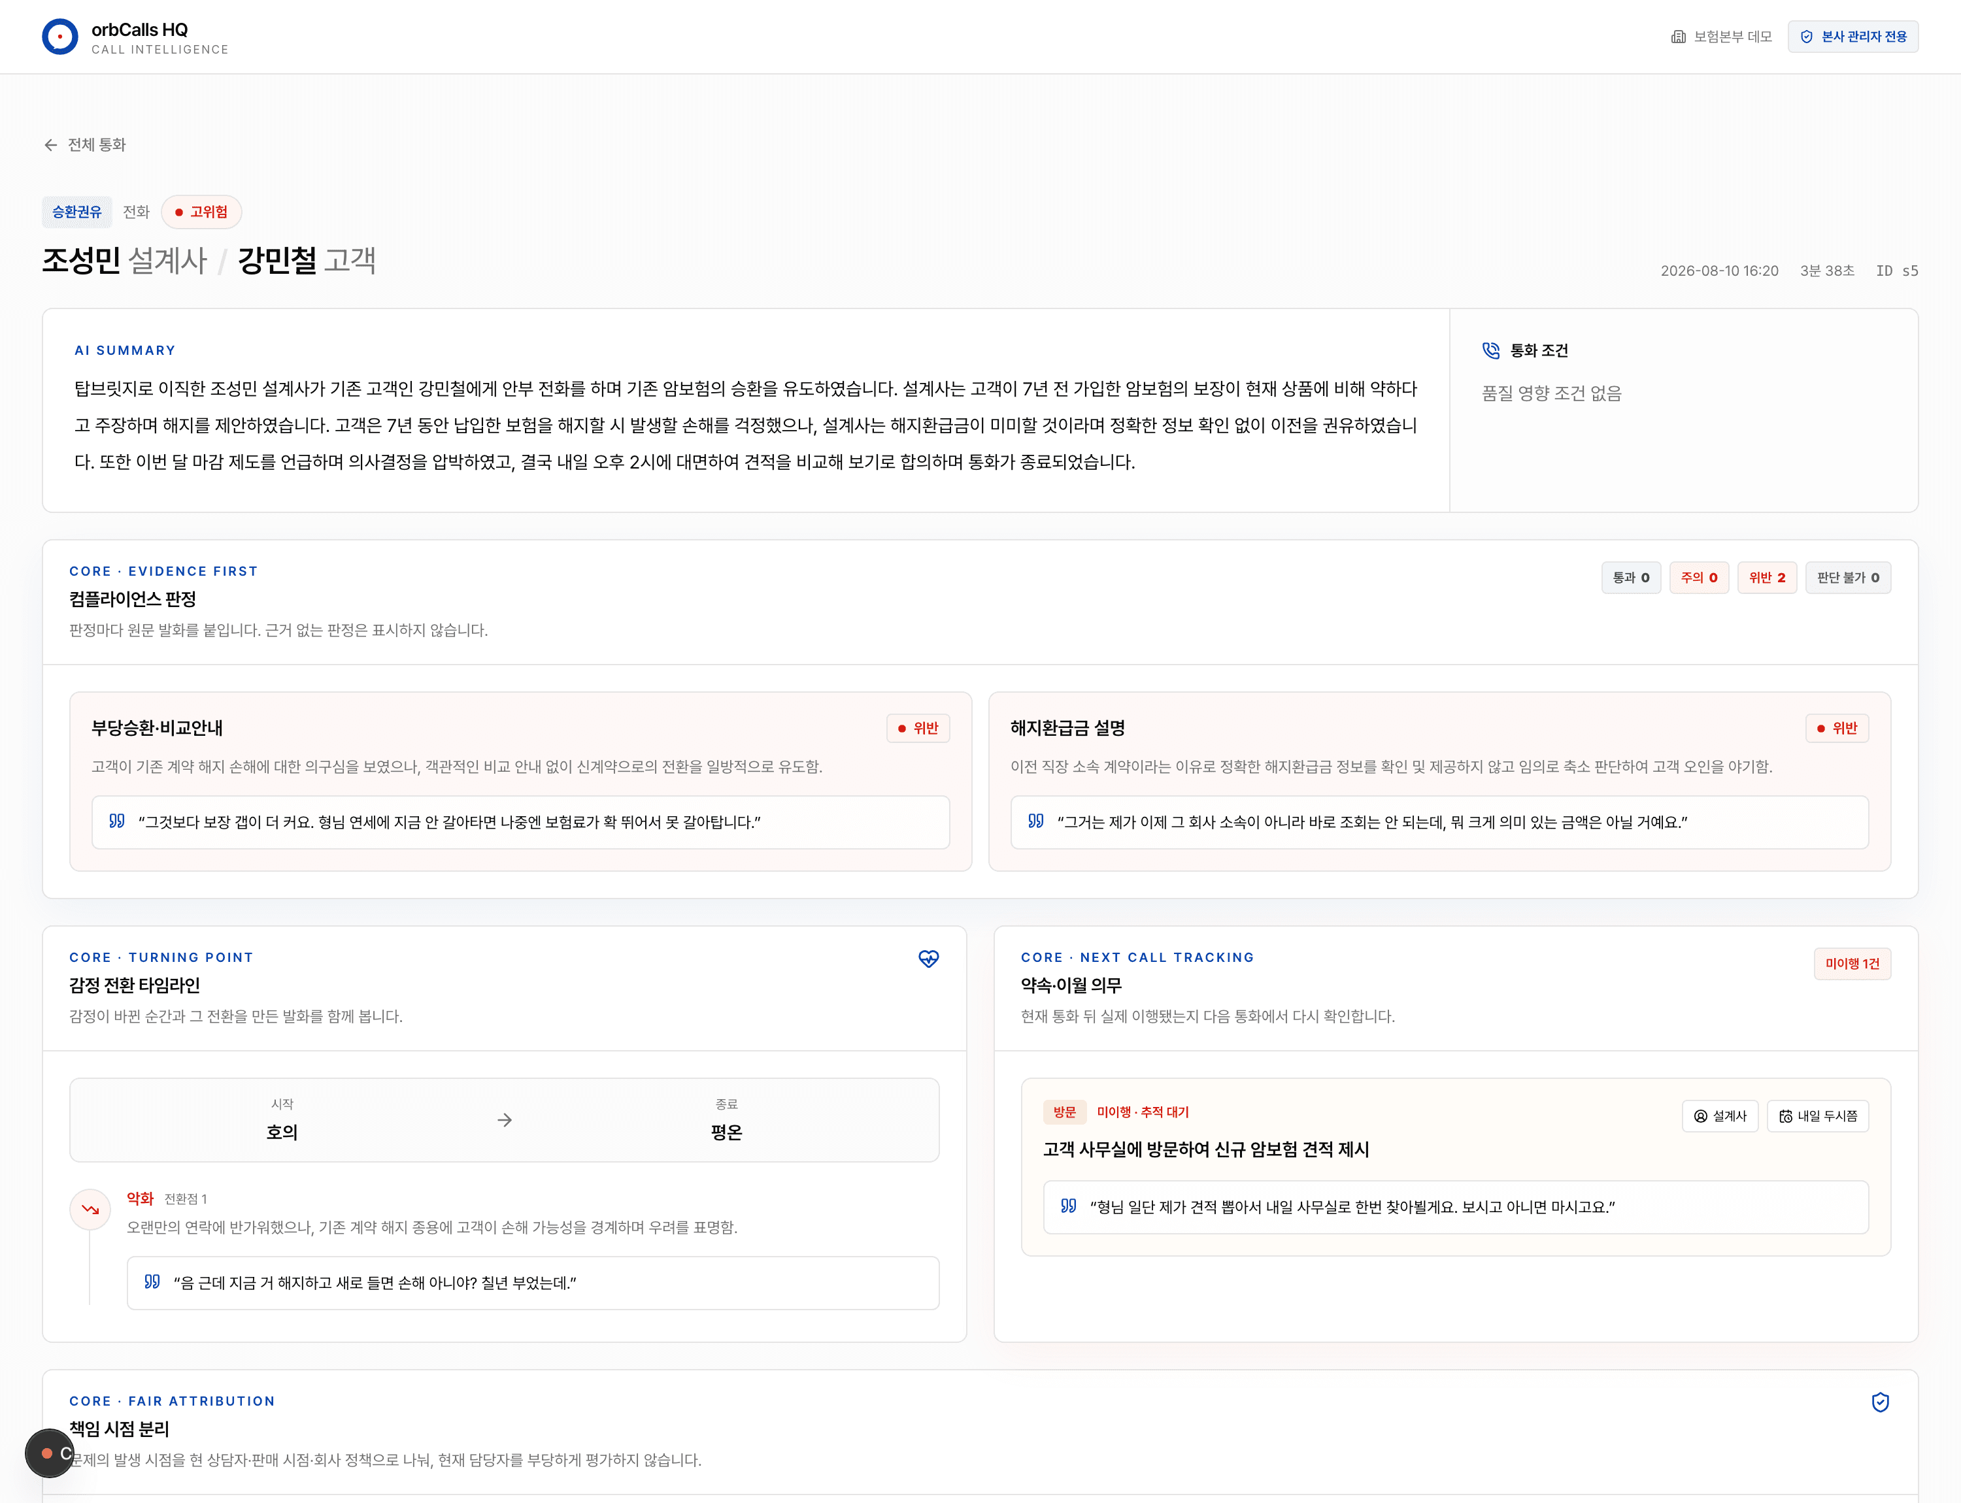1961x1503 pixels.
Task: Click the 고객 사무실에 방문하여 신규 암보험 견적 제시 title
Action: coord(1205,1149)
